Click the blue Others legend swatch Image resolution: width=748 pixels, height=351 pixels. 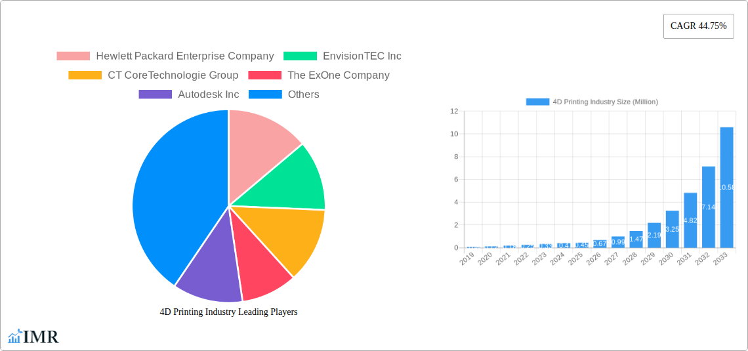pos(265,94)
